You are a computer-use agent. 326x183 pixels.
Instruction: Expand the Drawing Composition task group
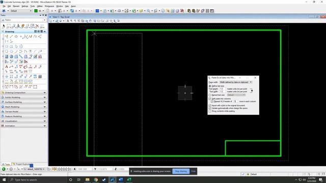[x=23, y=93]
